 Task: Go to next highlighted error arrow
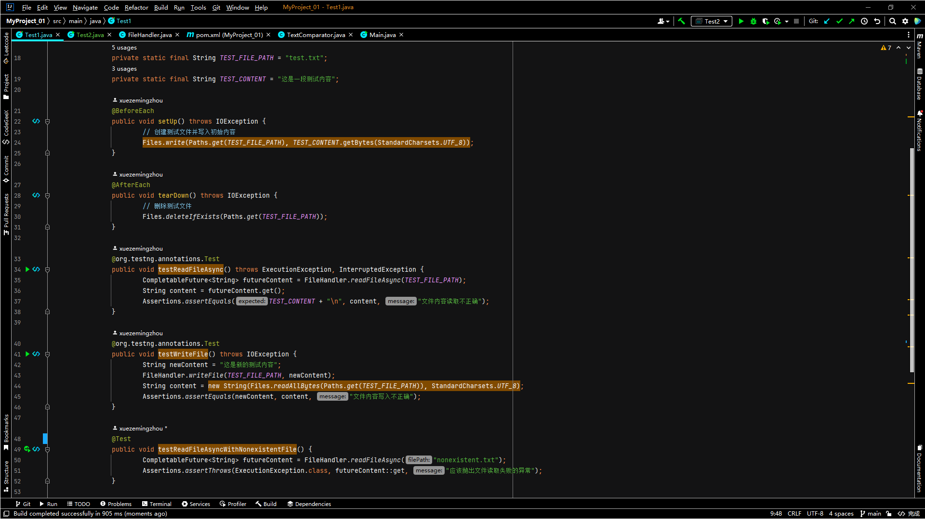click(909, 48)
